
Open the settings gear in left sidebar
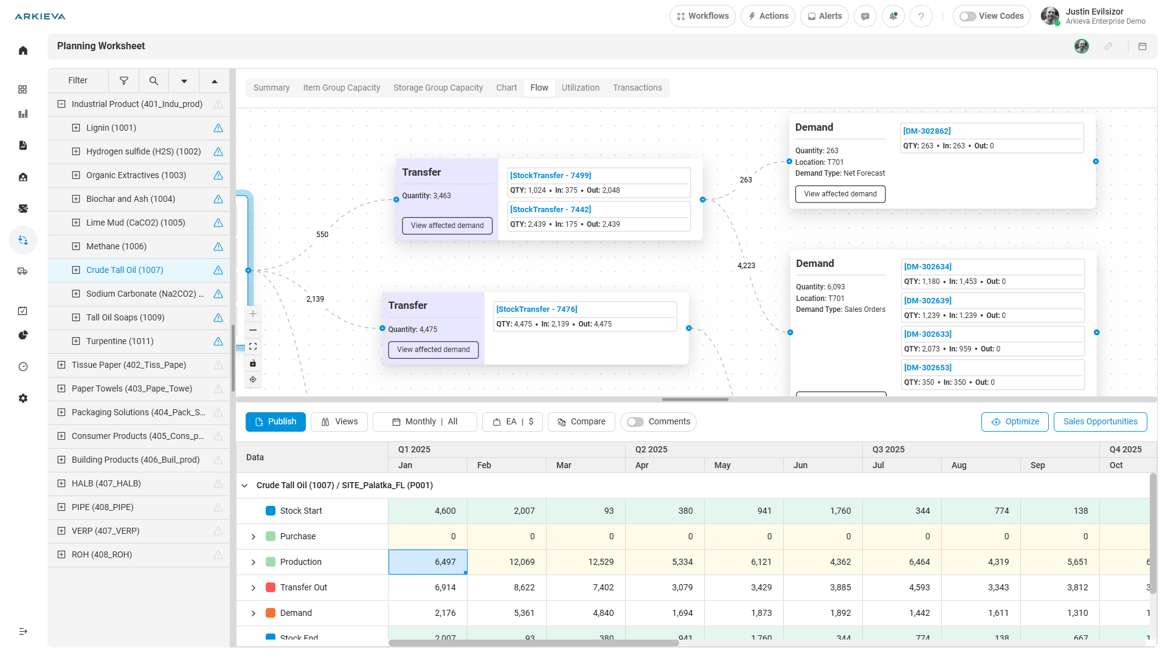click(x=23, y=398)
